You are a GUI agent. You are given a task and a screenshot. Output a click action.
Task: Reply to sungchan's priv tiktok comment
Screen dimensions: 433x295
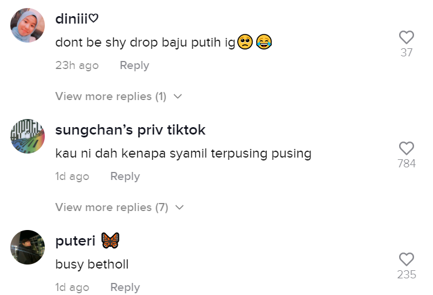[x=125, y=177]
